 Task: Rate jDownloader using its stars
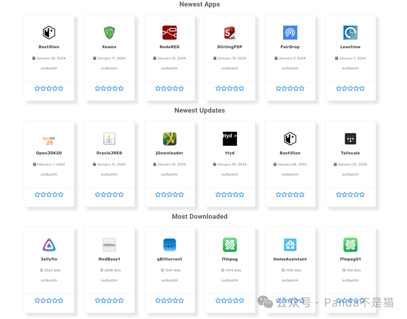(x=170, y=194)
